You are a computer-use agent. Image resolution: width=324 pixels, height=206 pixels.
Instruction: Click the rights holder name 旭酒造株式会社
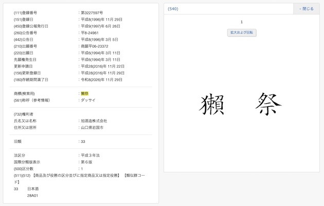[94, 120]
